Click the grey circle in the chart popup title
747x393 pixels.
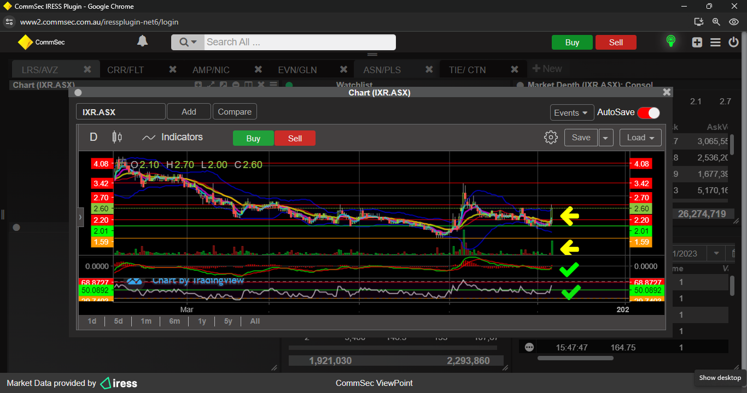[78, 93]
